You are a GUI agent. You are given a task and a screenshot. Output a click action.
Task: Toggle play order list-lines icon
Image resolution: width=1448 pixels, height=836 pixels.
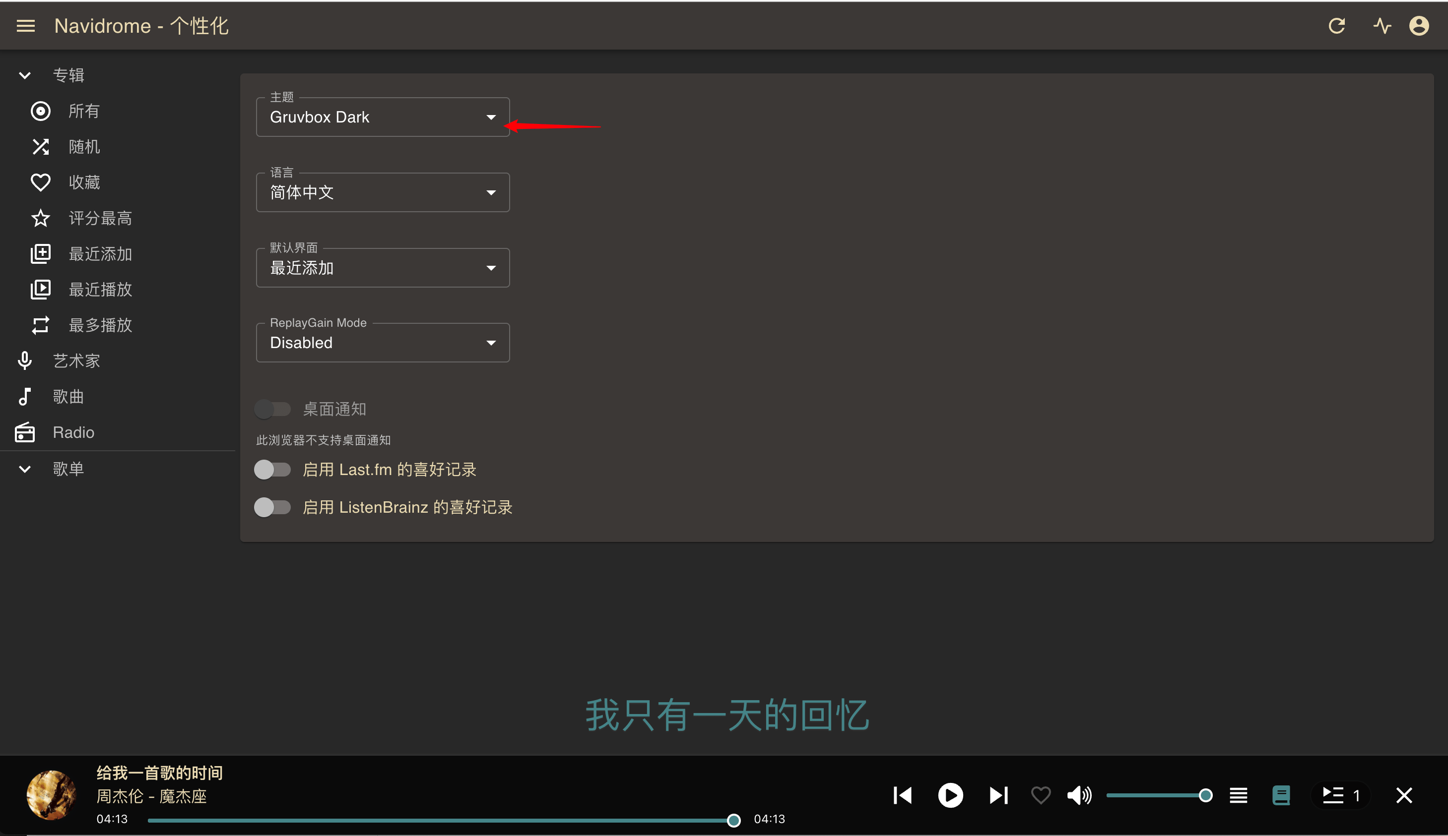[1238, 795]
